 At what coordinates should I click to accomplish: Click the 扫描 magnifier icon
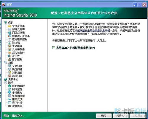[6, 63]
